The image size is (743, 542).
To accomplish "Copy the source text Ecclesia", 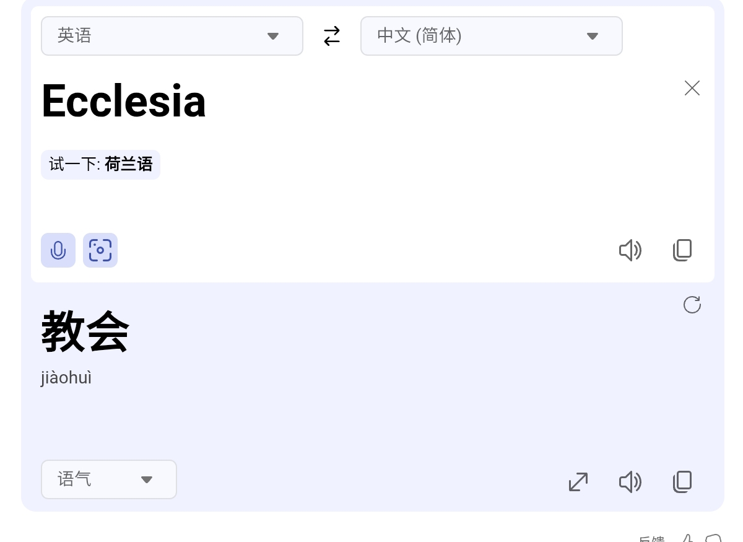I will click(682, 250).
